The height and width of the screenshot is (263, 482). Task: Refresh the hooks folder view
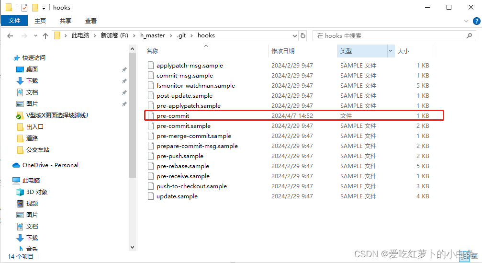[303, 35]
